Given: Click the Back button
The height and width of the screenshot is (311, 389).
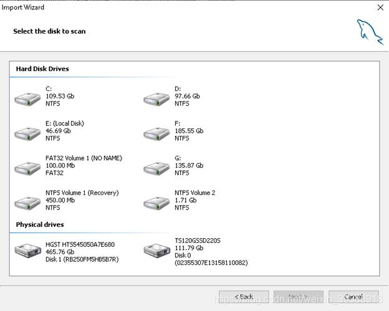Looking at the screenshot, I should (x=244, y=297).
